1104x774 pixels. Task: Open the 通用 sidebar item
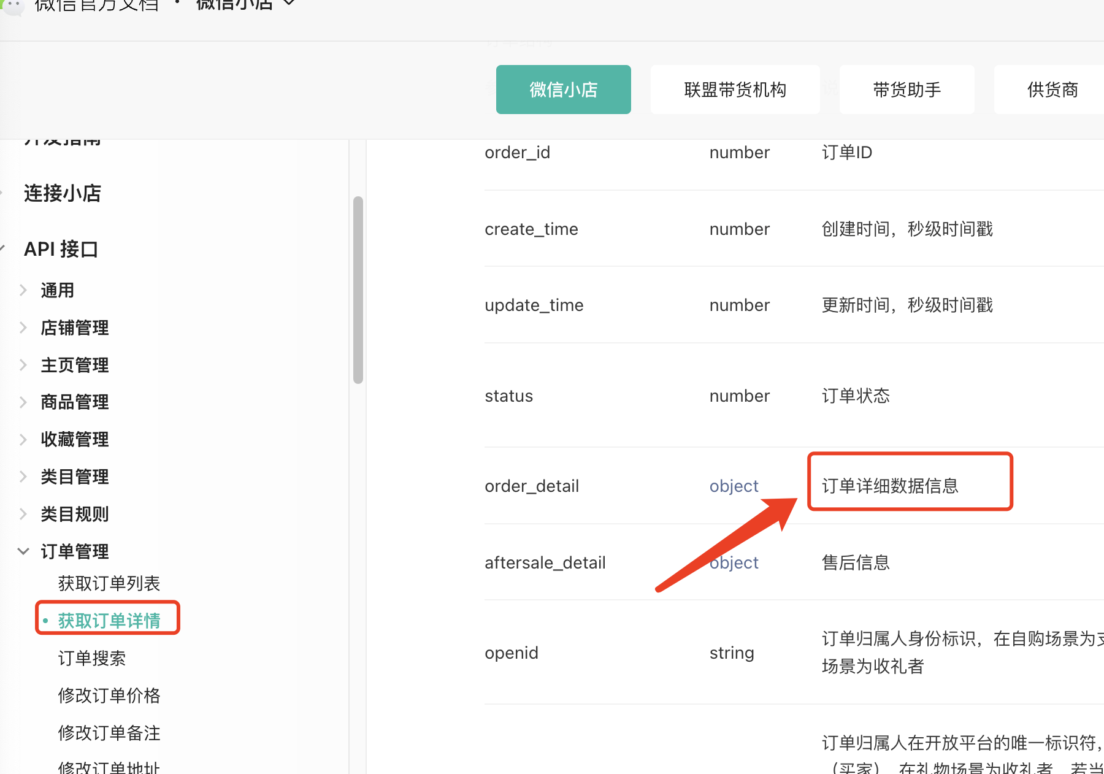click(58, 290)
